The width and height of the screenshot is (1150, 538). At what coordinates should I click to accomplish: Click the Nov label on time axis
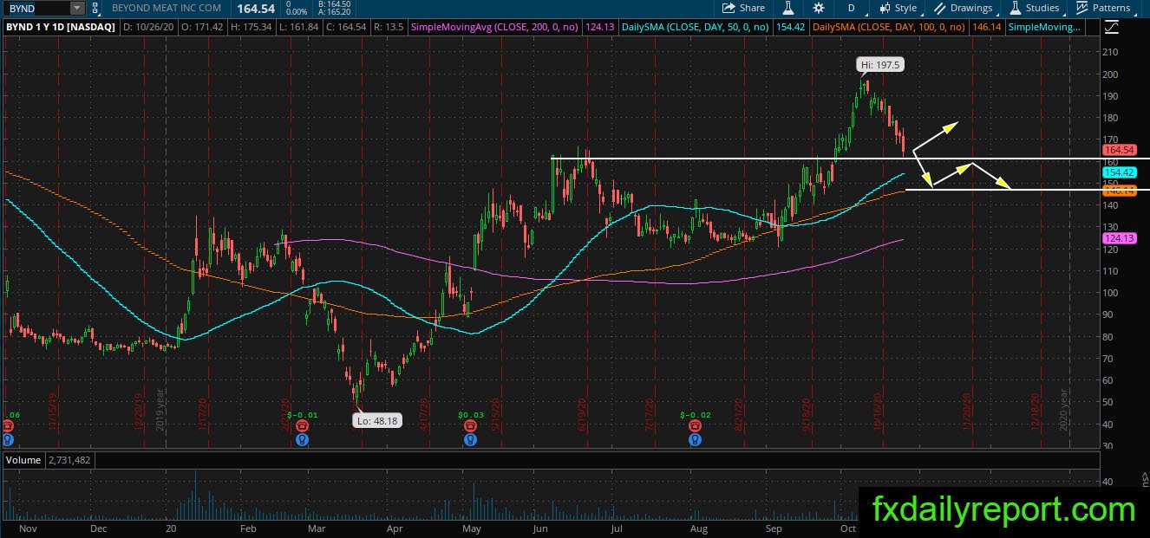[x=28, y=528]
